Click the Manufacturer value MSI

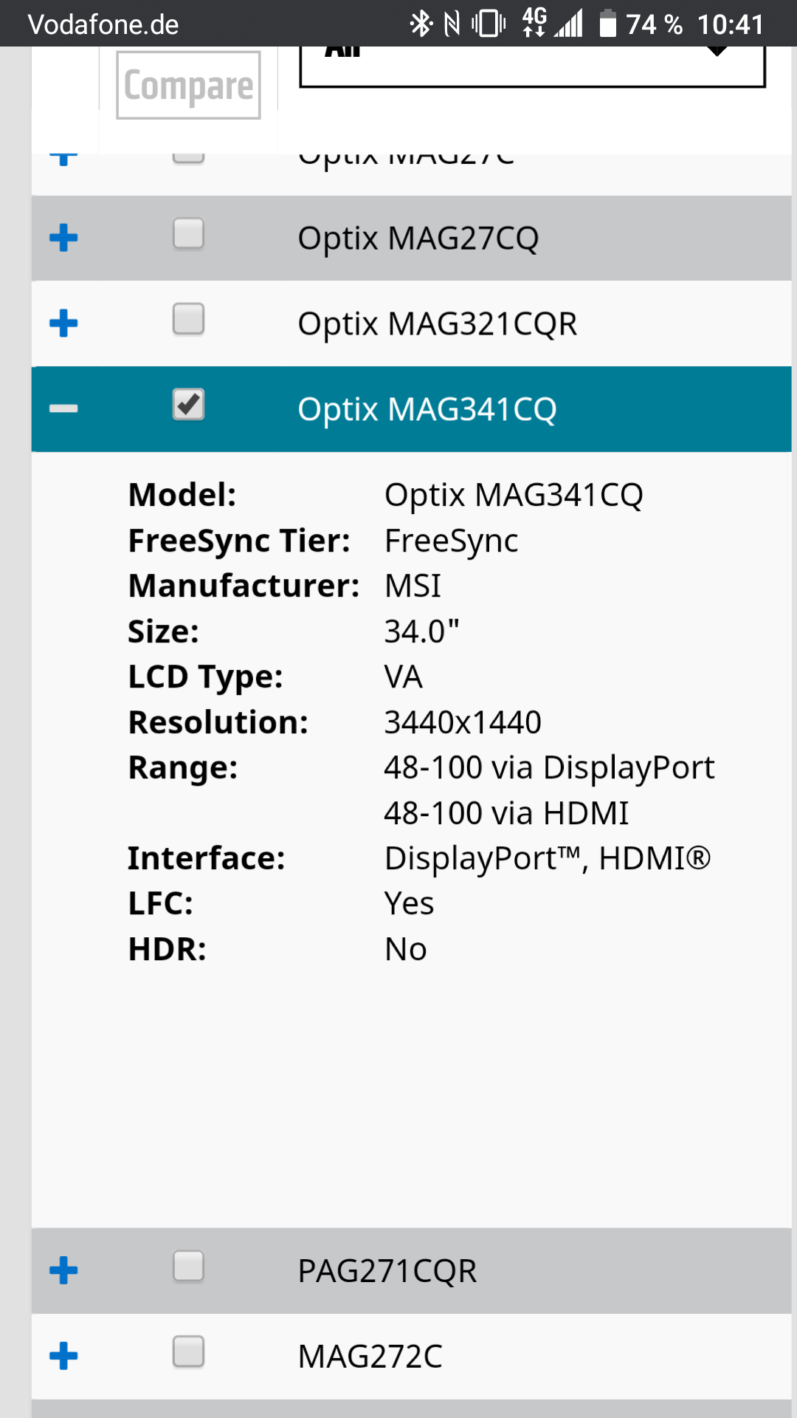click(413, 586)
